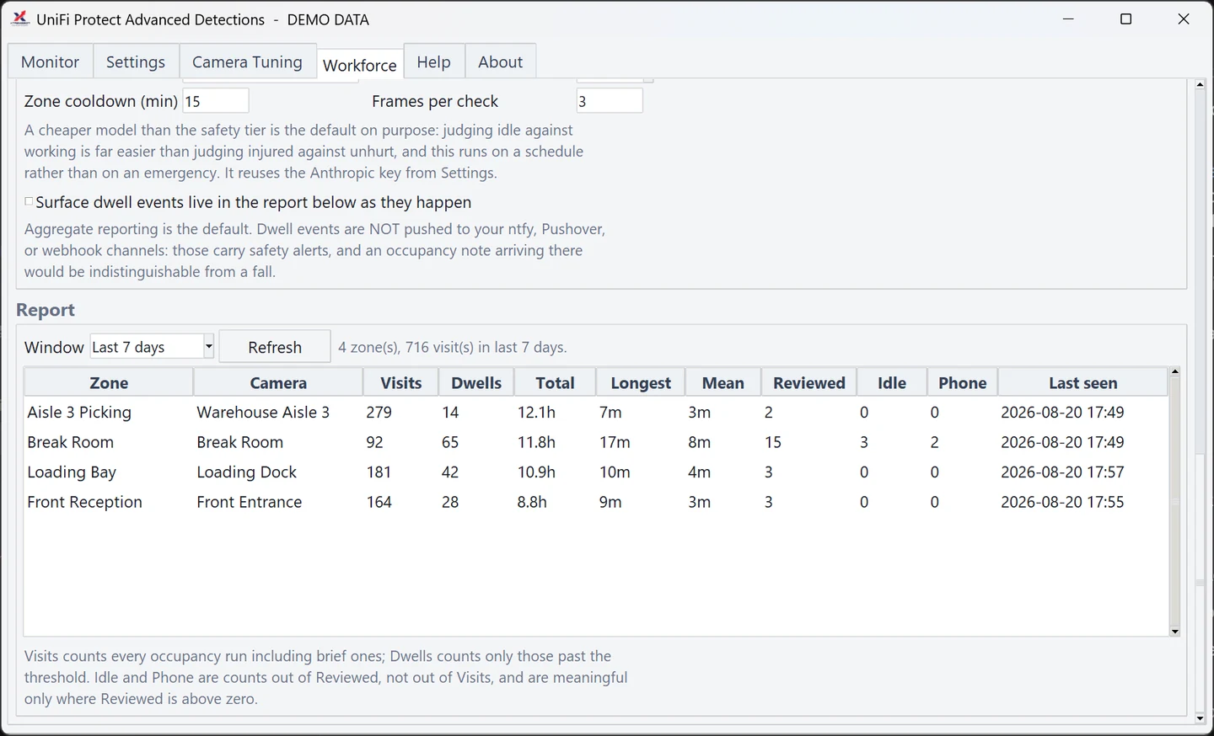Select the Aisle 3 Picking row

(x=596, y=413)
